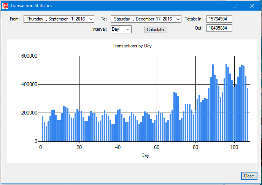Screen dimensions: 262x185
Task: Maximize the Transaction Statistics window
Action: tap(235, 6)
